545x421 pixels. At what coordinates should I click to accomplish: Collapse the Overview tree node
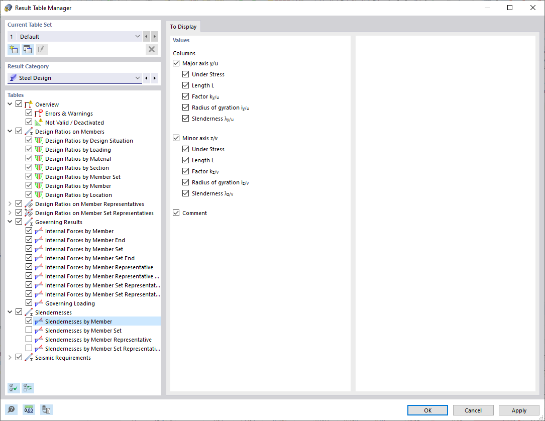click(10, 104)
